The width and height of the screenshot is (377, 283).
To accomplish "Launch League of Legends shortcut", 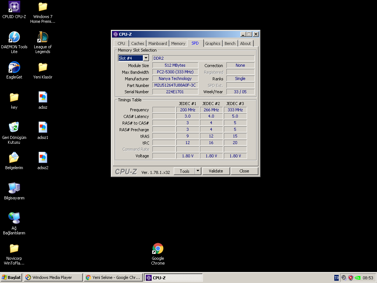I will [43, 37].
